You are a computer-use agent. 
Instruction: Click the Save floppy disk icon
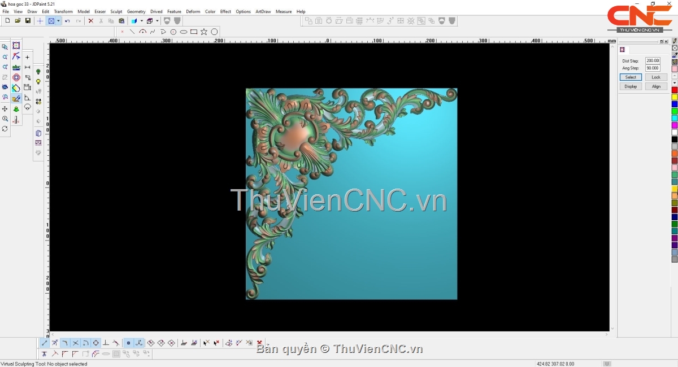click(x=28, y=21)
